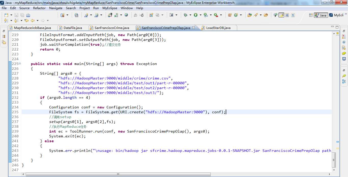Minimize the editor area
Image resolution: width=348 pixels, height=177 pixels.
[x=332, y=27]
